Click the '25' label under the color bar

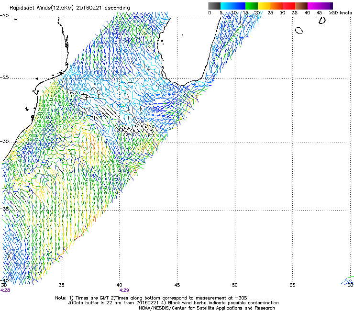[270, 13]
